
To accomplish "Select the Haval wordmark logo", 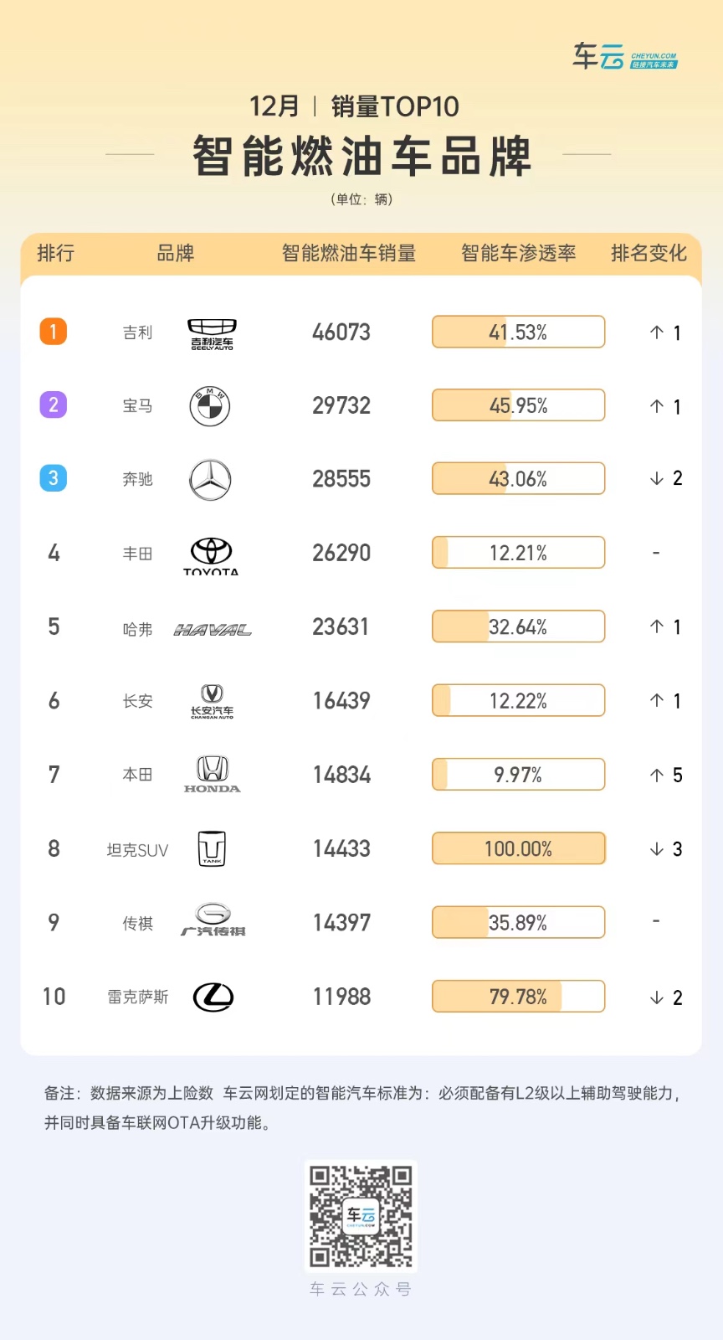I will coord(213,630).
